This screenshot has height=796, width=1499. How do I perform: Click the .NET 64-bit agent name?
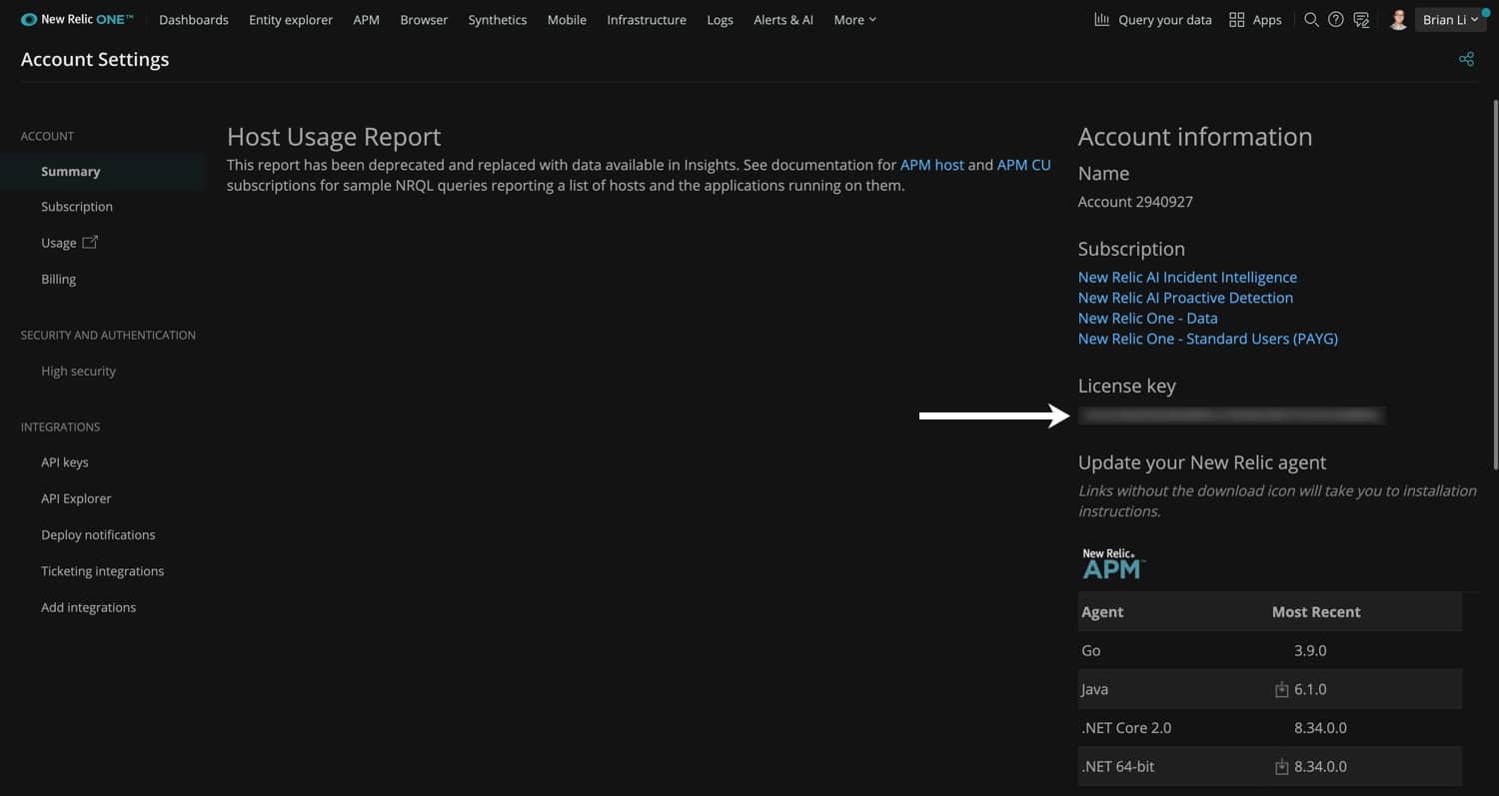1117,767
